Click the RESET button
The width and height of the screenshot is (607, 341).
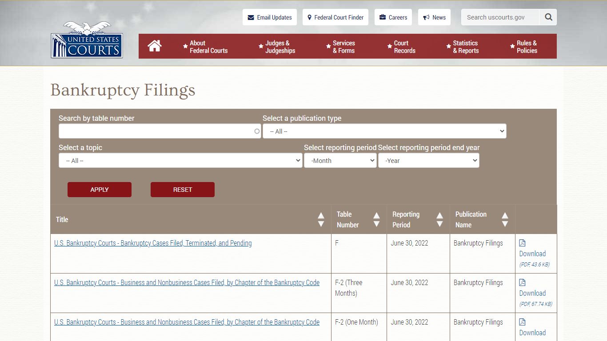click(183, 190)
